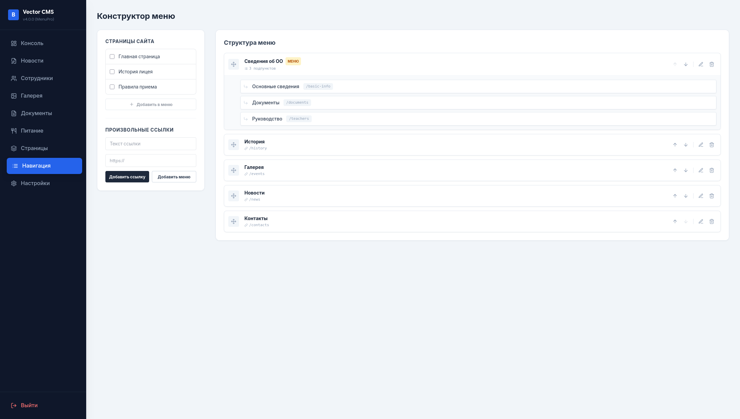
Task: Click the Добавить ссылку button
Action: [x=127, y=177]
